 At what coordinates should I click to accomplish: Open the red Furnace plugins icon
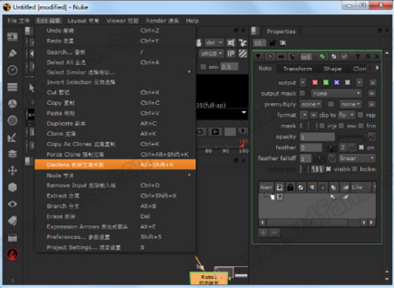click(x=12, y=254)
